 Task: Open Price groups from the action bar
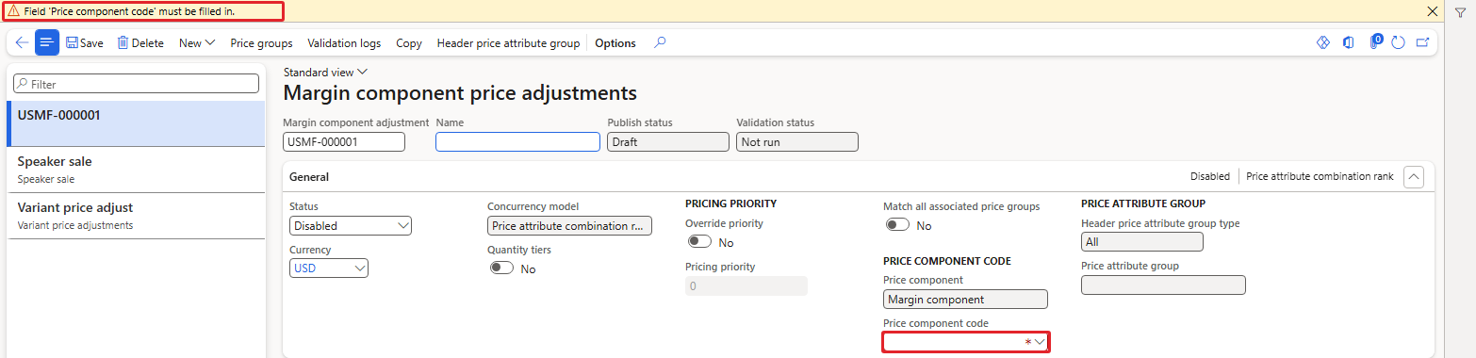pos(261,42)
